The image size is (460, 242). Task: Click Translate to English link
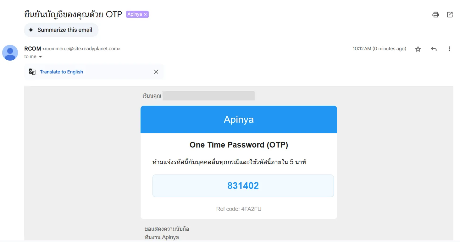pos(62,72)
